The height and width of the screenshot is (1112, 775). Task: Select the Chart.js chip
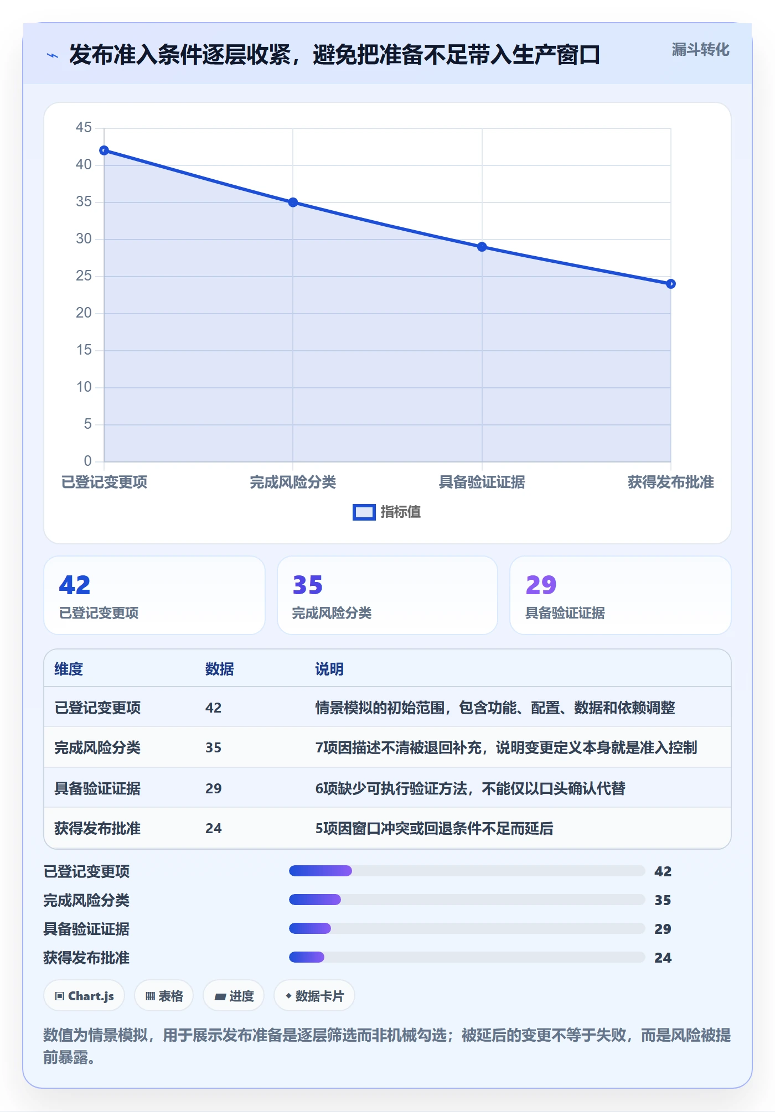tap(84, 996)
